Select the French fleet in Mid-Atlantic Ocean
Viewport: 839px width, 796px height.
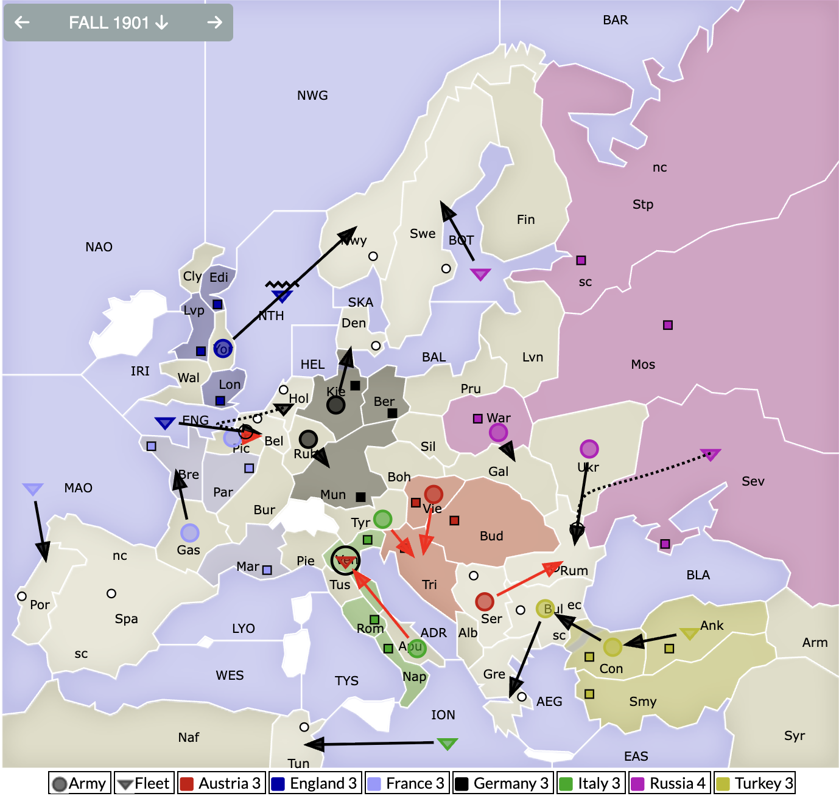(33, 489)
